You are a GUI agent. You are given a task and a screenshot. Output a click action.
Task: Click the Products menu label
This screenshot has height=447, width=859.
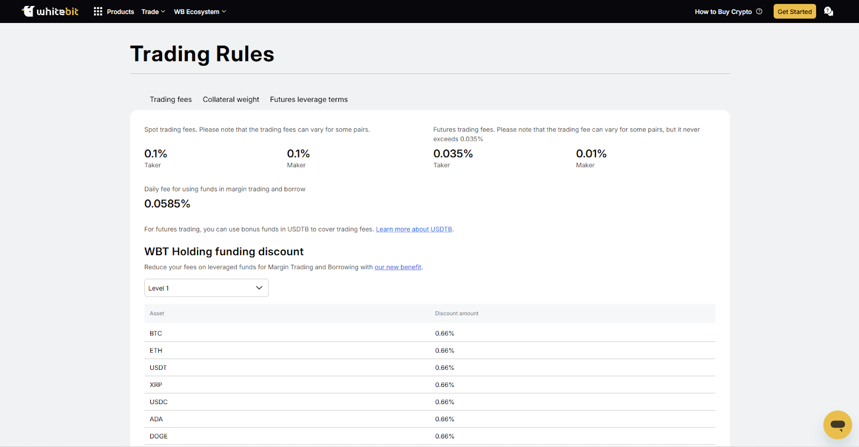pos(120,12)
